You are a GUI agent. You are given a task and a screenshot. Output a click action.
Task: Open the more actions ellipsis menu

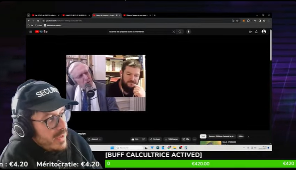[194, 139]
